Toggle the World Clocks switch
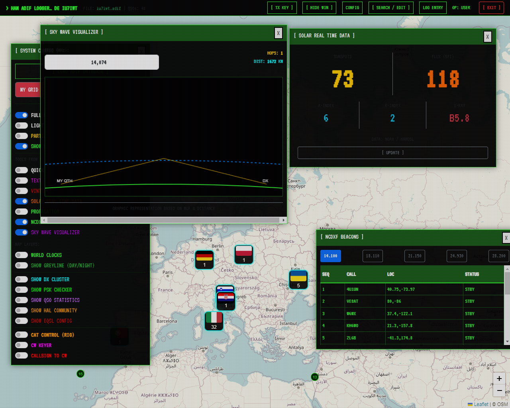The image size is (510, 408). point(22,255)
